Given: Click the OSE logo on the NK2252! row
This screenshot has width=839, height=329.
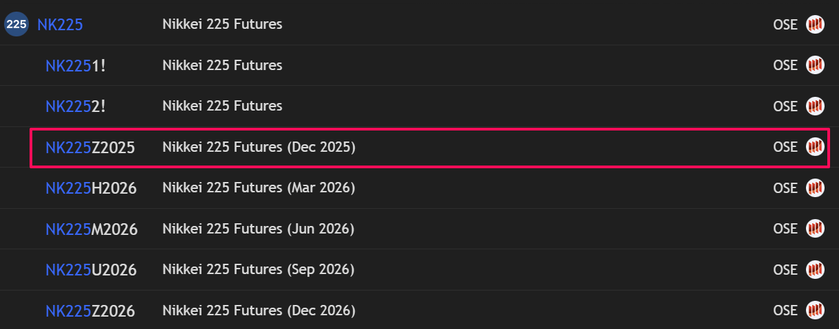Looking at the screenshot, I should coord(815,106).
